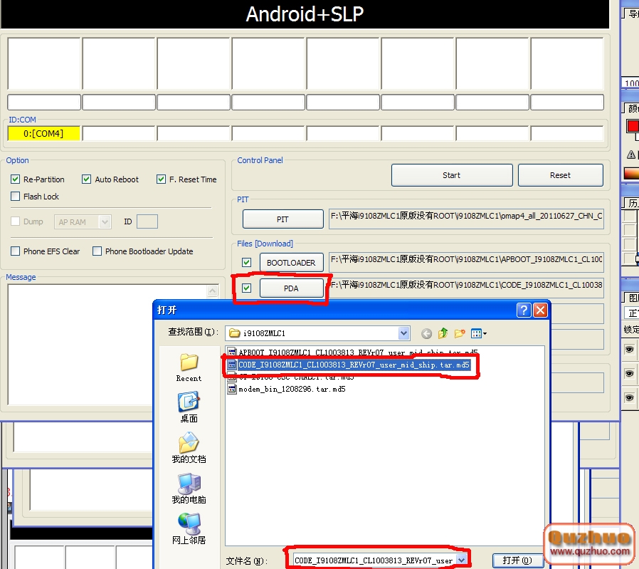Toggle the Re-Partition checkbox
This screenshot has width=639, height=569.
[x=16, y=179]
